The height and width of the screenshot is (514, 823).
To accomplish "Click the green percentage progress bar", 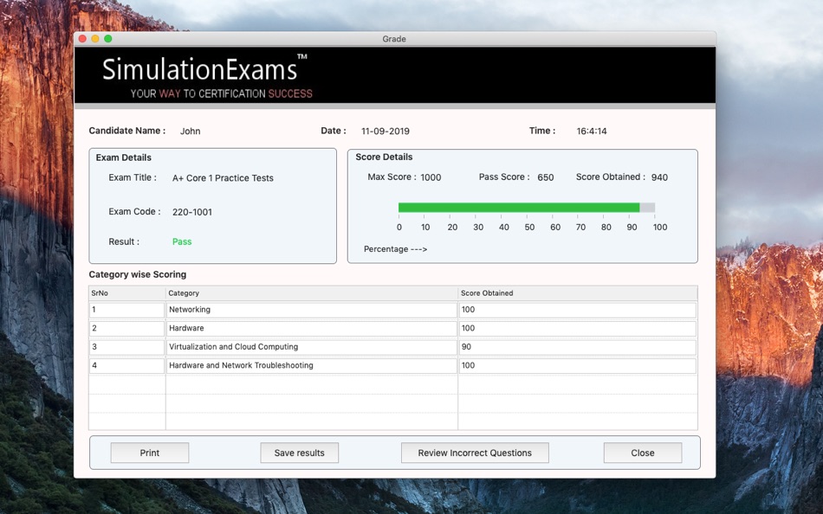I will click(518, 208).
